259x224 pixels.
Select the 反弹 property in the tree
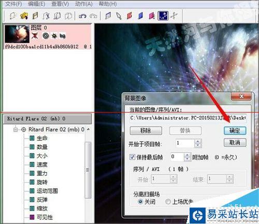[x=42, y=200]
